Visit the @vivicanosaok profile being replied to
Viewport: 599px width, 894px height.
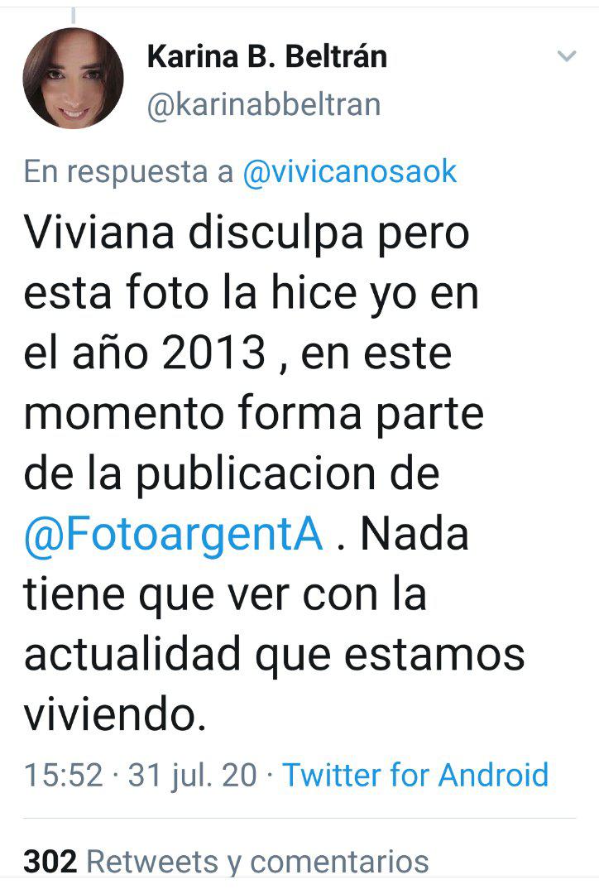(x=350, y=171)
